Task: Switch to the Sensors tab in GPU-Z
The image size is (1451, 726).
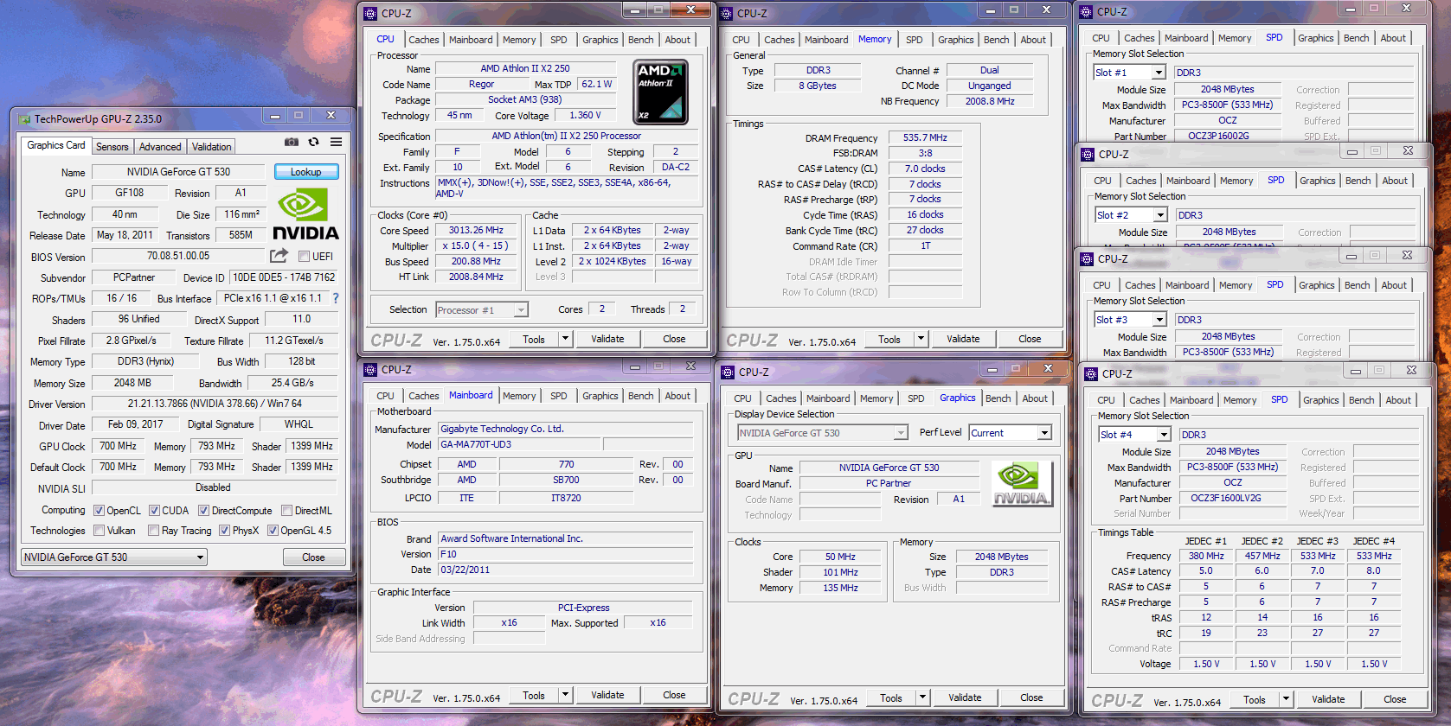Action: click(x=112, y=147)
